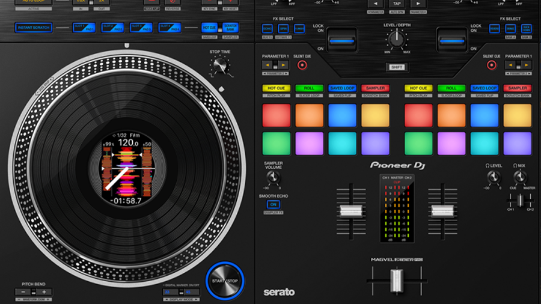Switch left deck pads to Saved Loop mode
Screen dimensions: 541x304
tap(342, 88)
